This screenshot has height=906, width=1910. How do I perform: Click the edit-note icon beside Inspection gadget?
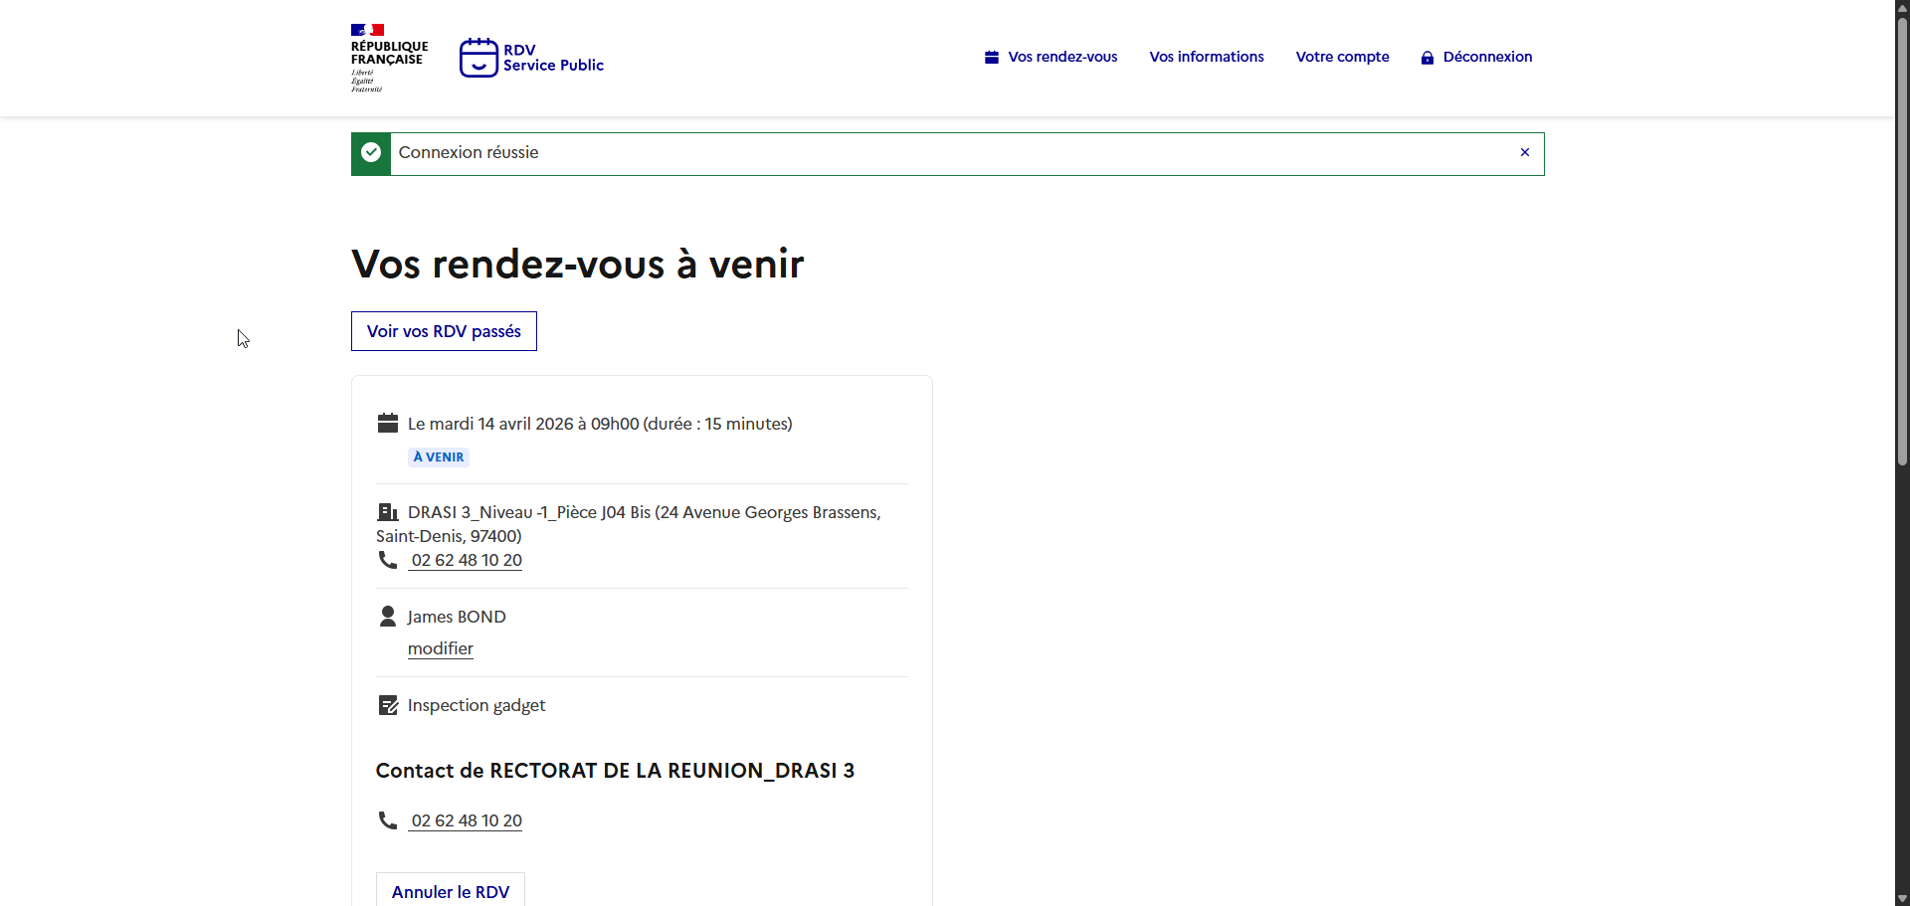pos(388,705)
